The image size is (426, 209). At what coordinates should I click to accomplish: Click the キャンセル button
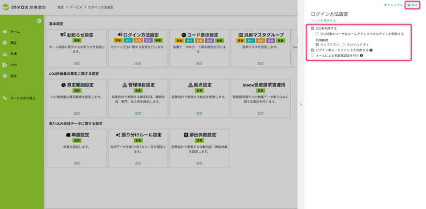pos(394,5)
